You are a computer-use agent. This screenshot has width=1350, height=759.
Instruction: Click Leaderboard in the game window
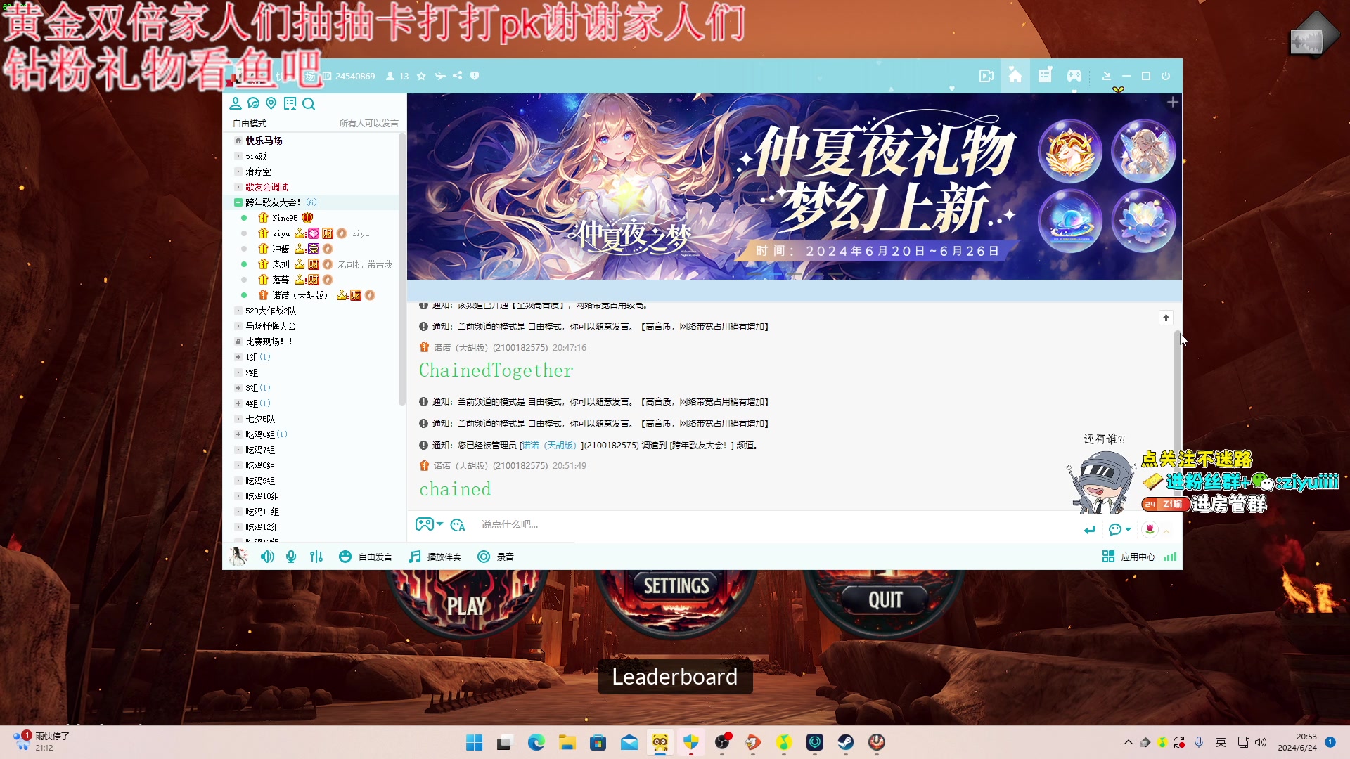pyautogui.click(x=675, y=676)
